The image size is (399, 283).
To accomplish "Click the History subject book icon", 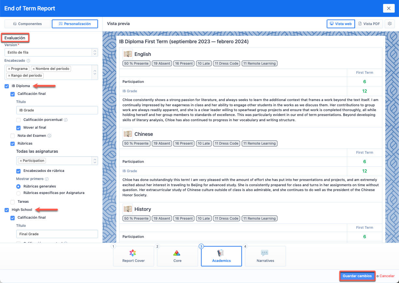I will point(128,209).
